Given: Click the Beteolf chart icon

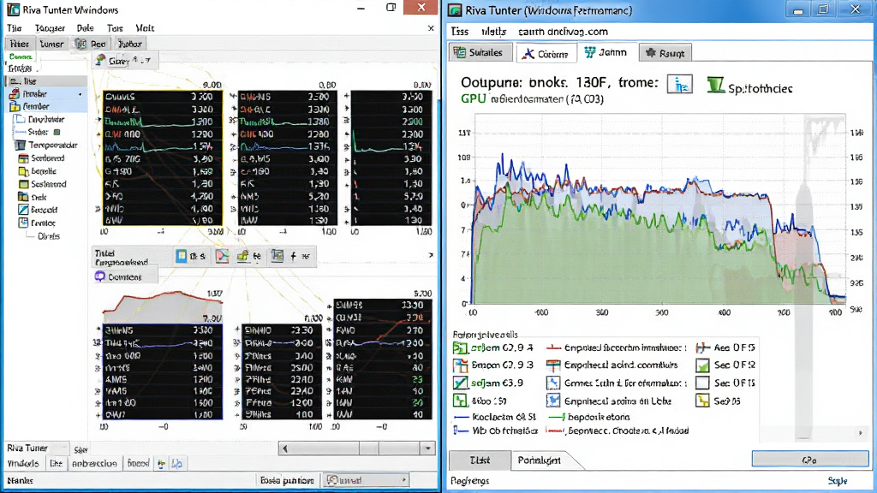Looking at the screenshot, I should (23, 211).
